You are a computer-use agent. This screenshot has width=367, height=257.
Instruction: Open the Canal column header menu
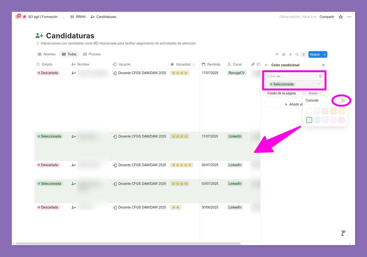click(x=235, y=64)
